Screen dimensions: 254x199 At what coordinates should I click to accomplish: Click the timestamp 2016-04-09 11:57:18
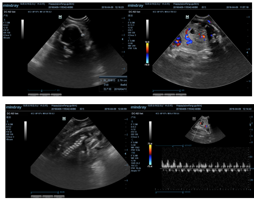[237, 7]
